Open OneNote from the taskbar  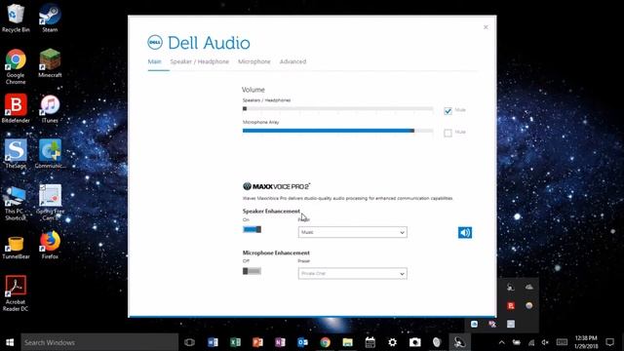click(x=280, y=342)
